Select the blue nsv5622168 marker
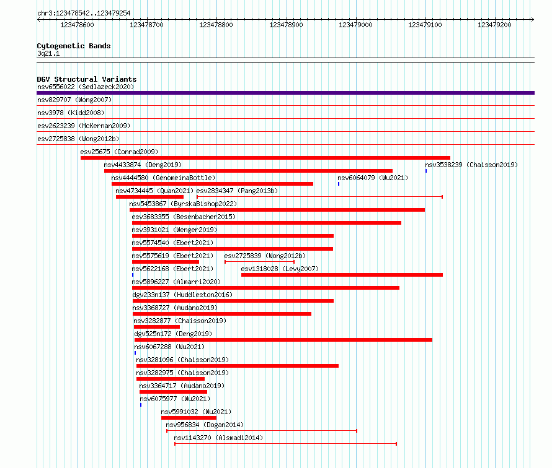The height and width of the screenshot is (468, 552). (x=133, y=275)
